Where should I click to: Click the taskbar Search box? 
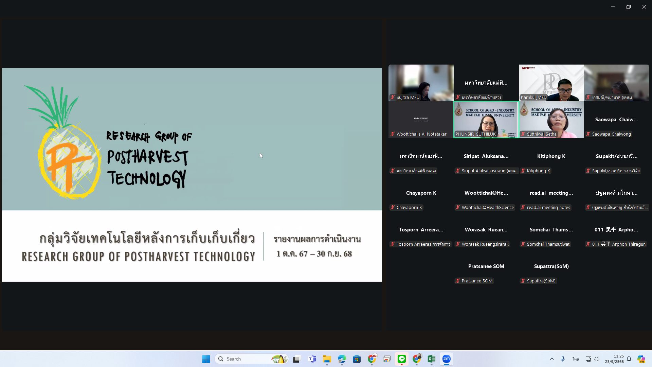(251, 359)
